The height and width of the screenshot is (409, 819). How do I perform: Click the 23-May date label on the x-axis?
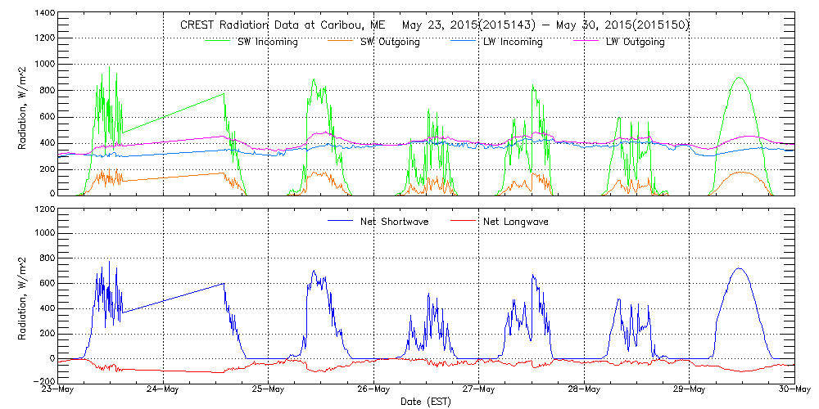(x=58, y=389)
